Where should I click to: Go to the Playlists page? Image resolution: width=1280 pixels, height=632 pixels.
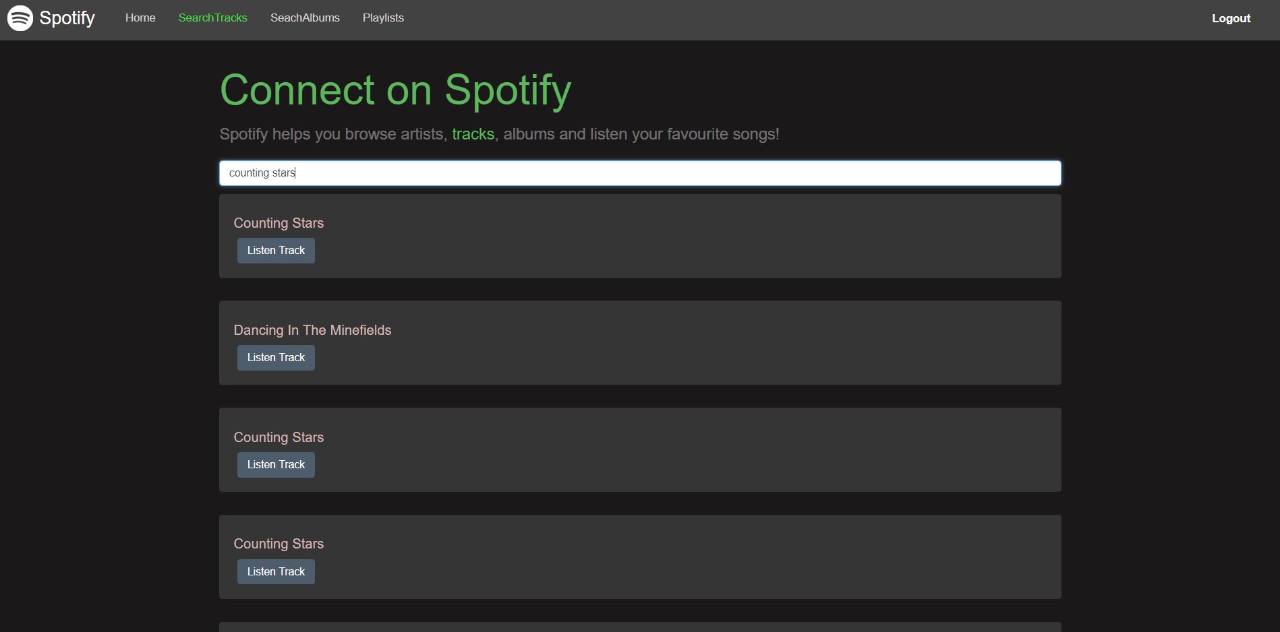383,18
